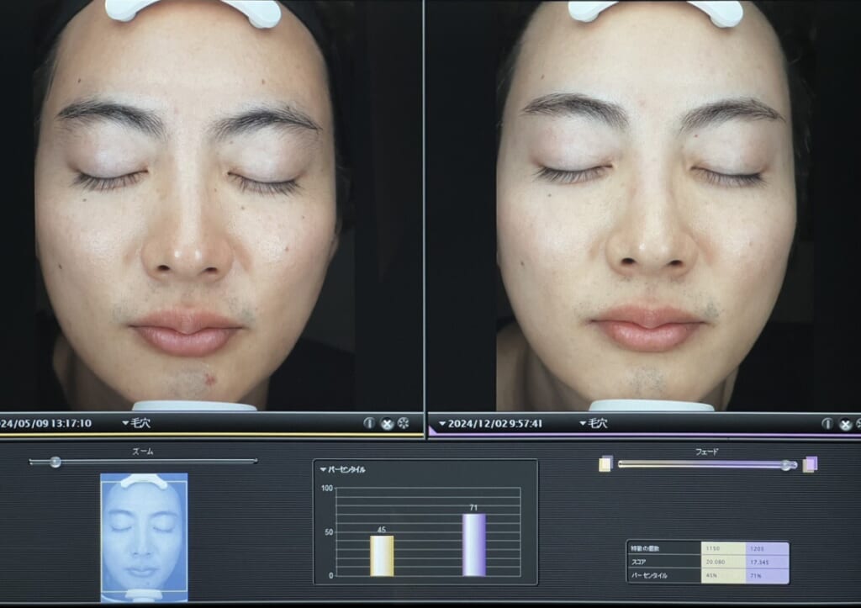Click the X icon on right image panel
Viewport: 861px width, 608px height.
[x=845, y=424]
